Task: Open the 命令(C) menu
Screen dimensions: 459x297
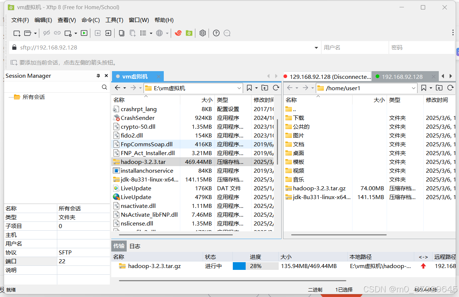Action: point(91,20)
